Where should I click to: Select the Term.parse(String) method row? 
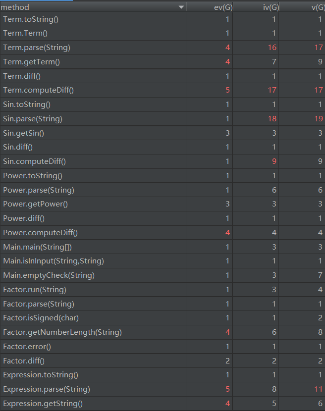click(x=37, y=48)
